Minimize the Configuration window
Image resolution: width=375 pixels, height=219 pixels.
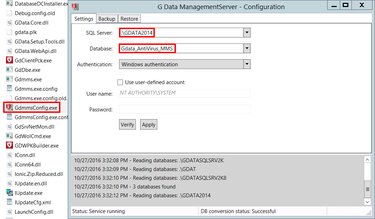(334, 5)
